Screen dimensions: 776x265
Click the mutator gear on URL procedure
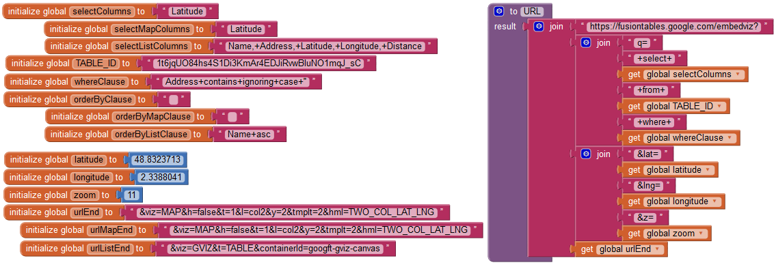pyautogui.click(x=498, y=11)
